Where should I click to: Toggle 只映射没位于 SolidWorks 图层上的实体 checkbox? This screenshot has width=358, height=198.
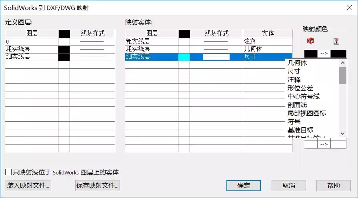point(8,172)
